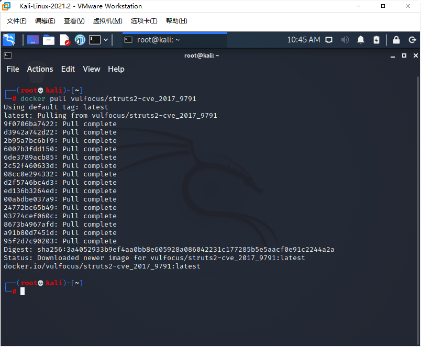This screenshot has height=347, width=421.
Task: Open the terminal File menu
Action: pos(13,69)
